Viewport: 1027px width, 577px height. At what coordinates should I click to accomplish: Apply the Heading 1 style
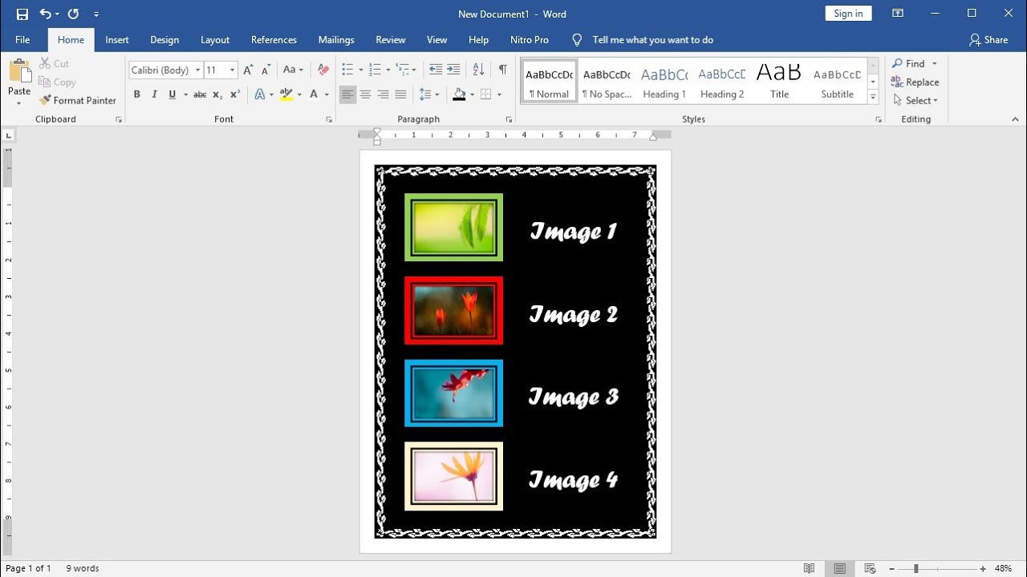click(x=664, y=81)
